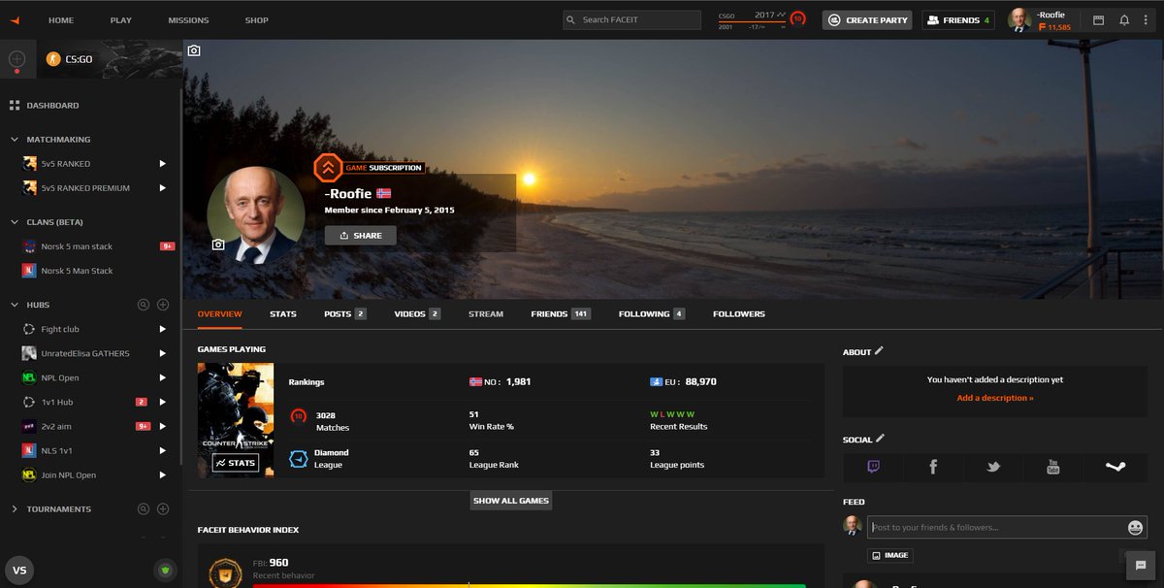1164x588 pixels.
Task: Open the notifications bell
Action: point(1124,19)
